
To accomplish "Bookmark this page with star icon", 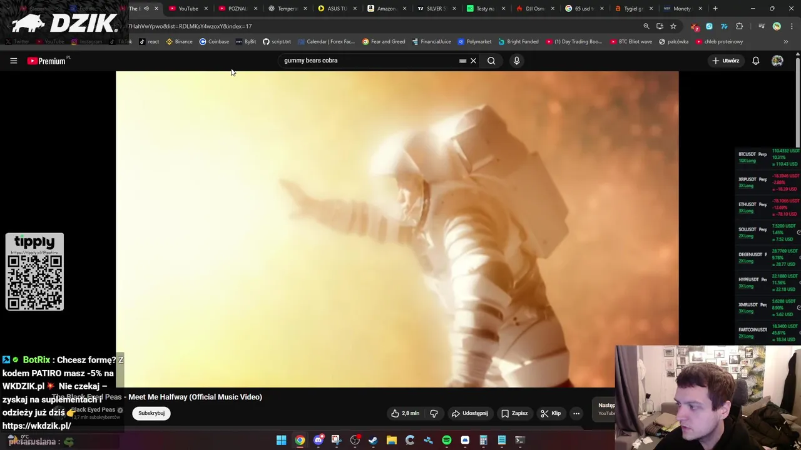I will pos(673,26).
